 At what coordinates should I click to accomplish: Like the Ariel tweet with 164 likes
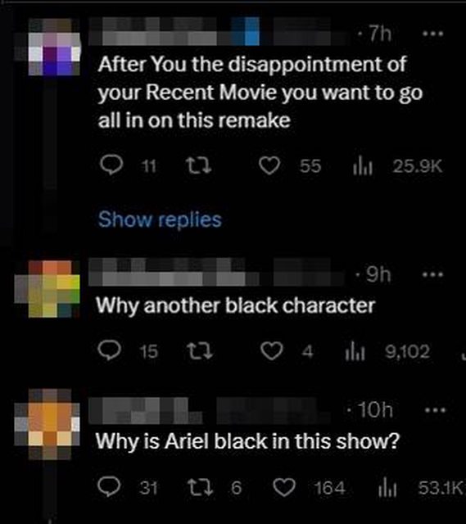click(x=284, y=487)
